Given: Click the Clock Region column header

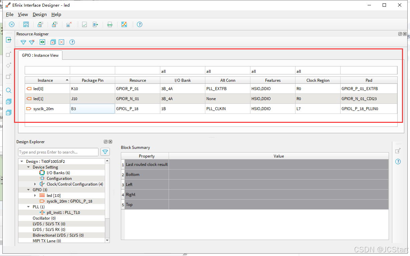Looking at the screenshot, I should (x=318, y=80).
